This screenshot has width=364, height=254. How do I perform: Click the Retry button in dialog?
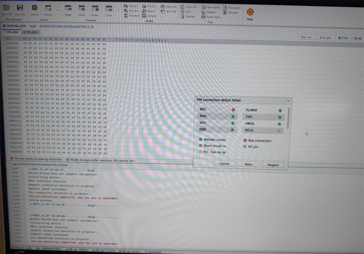[x=248, y=164]
